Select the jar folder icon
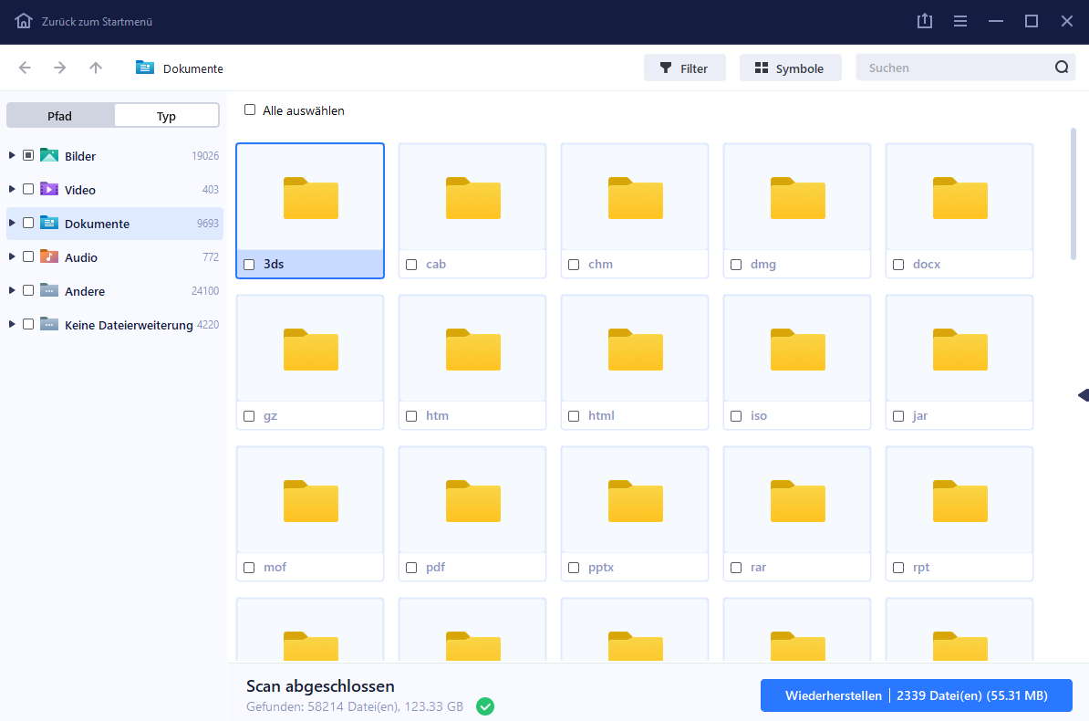Viewport: 1089px width, 721px height. (x=959, y=350)
